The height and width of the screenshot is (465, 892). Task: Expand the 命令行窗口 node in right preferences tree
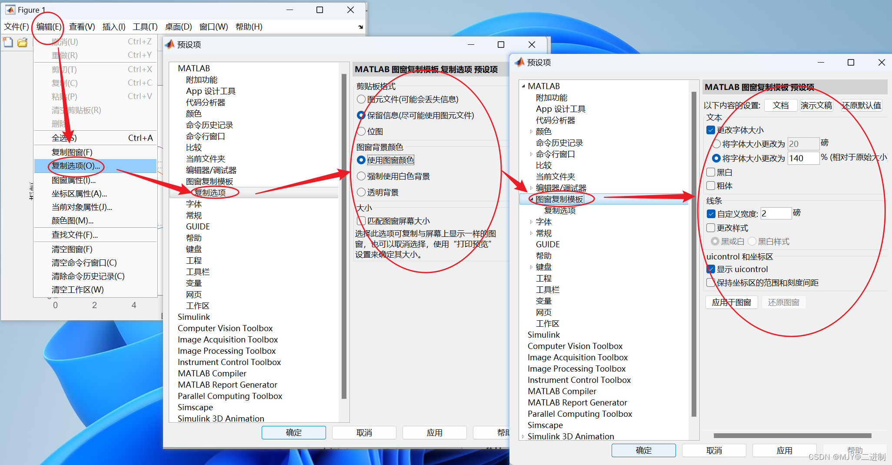click(531, 154)
